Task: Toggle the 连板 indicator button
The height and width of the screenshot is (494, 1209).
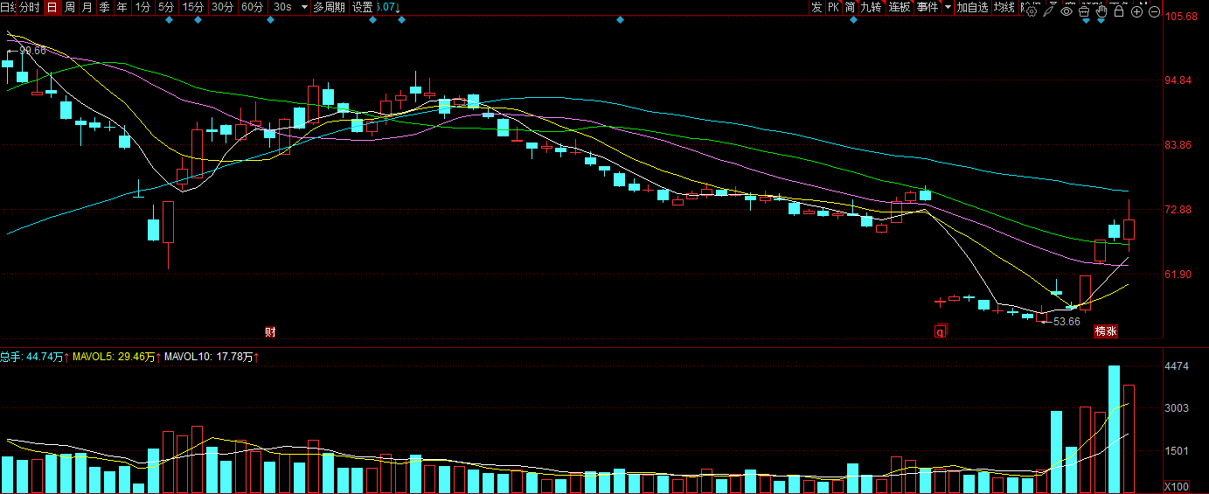Action: pos(900,7)
